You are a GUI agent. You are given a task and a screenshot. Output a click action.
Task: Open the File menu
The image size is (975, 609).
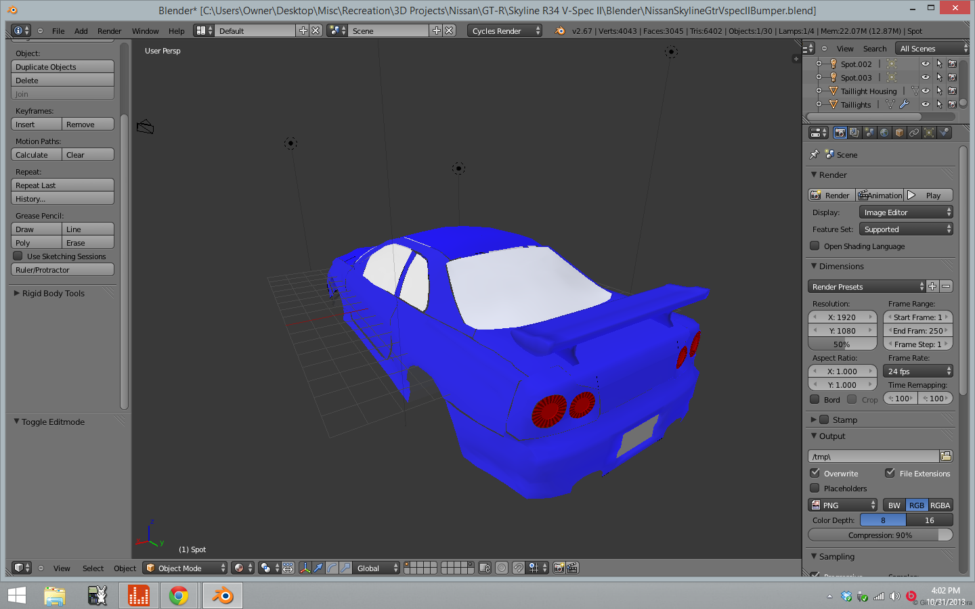(x=58, y=30)
